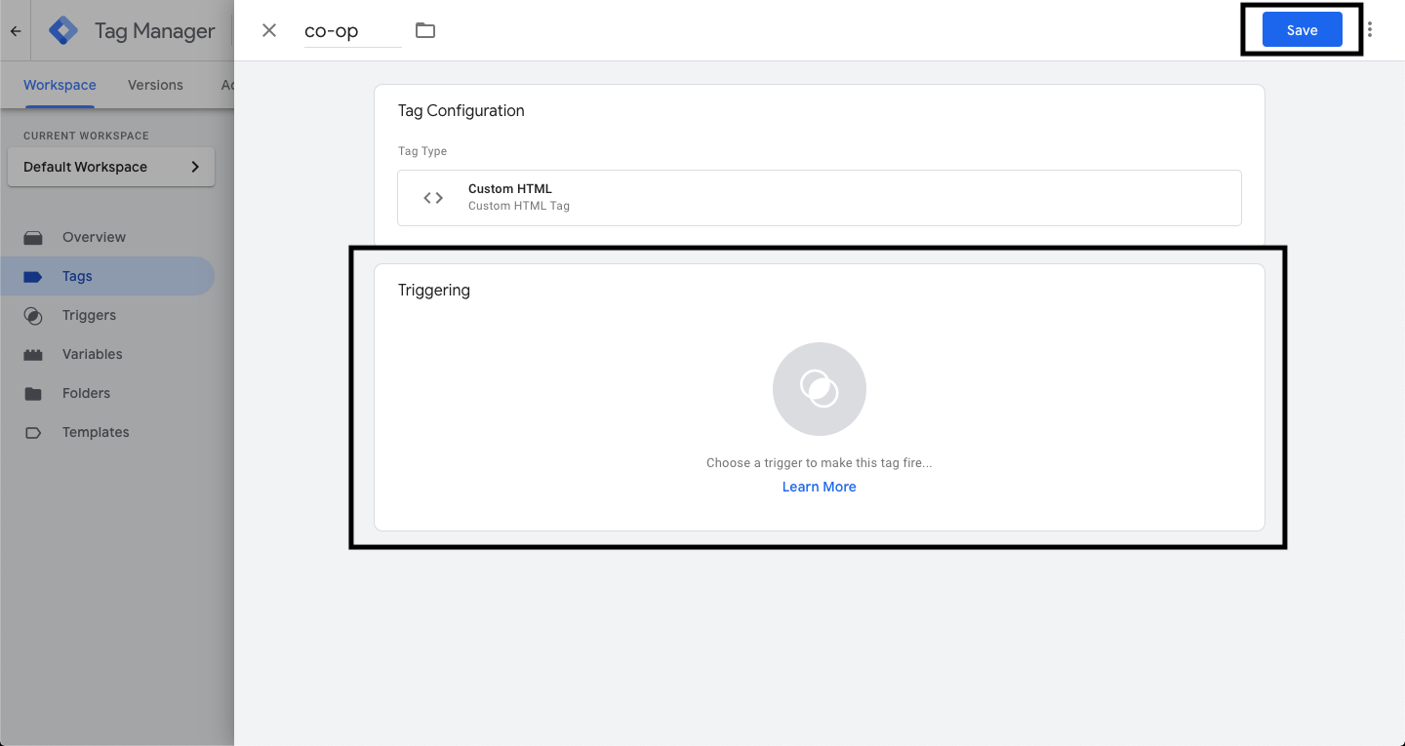Close the tag editor with X
This screenshot has height=746, width=1405.
[269, 30]
